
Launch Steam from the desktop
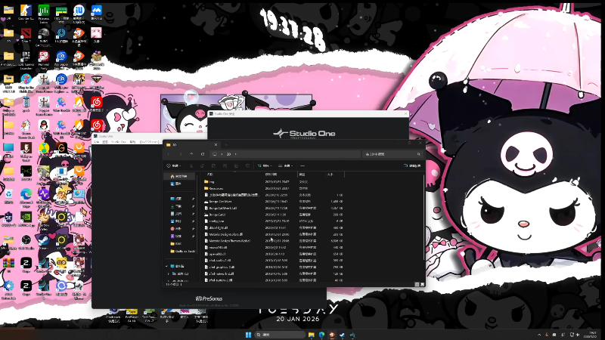click(44, 241)
